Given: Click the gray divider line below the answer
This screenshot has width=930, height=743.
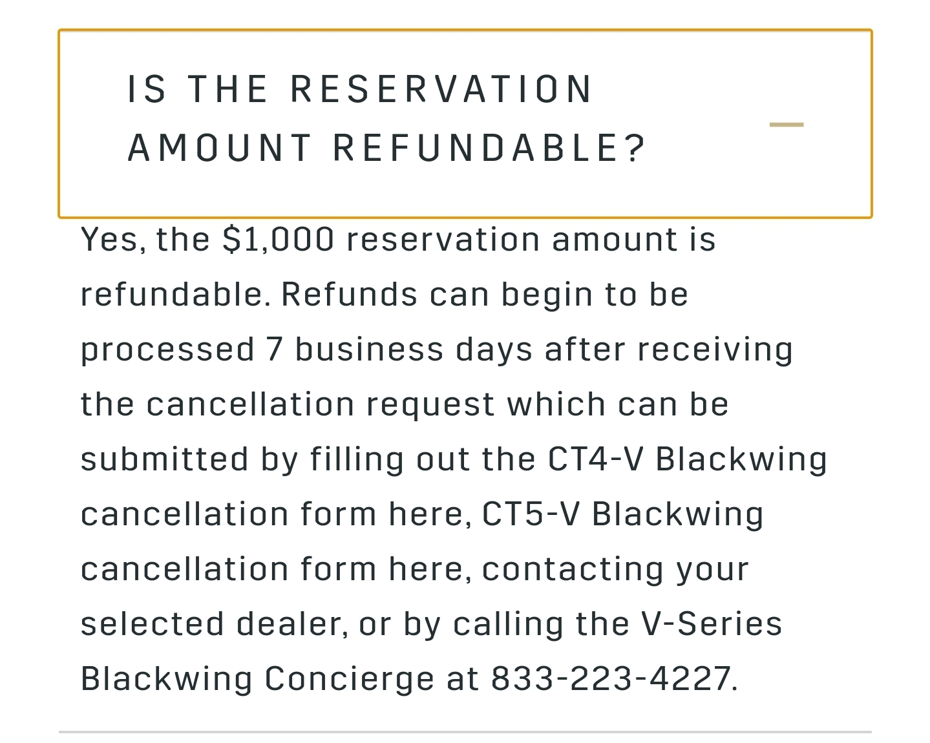Looking at the screenshot, I should [x=465, y=732].
